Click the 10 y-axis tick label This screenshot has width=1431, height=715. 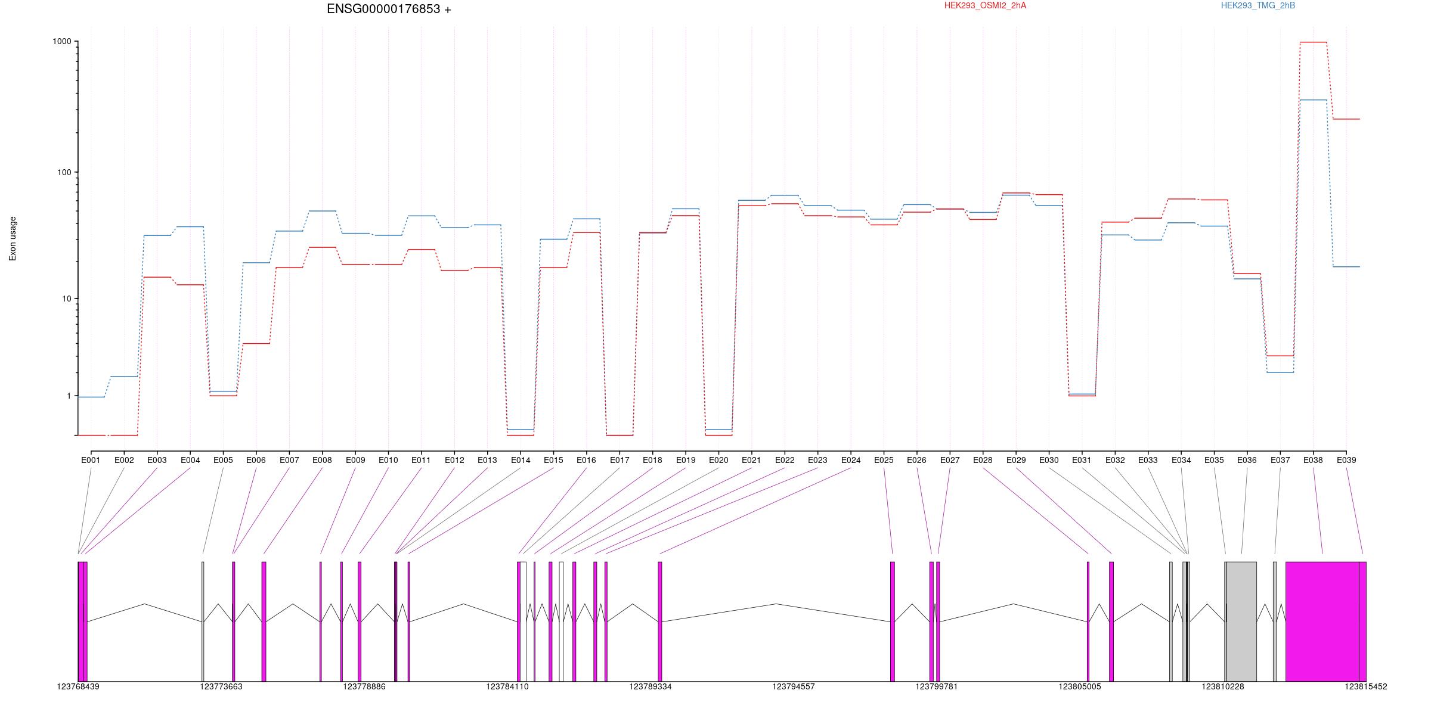[x=66, y=299]
